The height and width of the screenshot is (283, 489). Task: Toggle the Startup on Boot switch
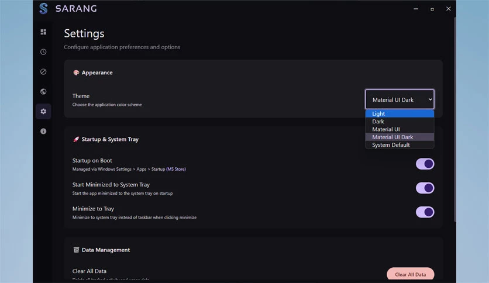[x=425, y=164]
